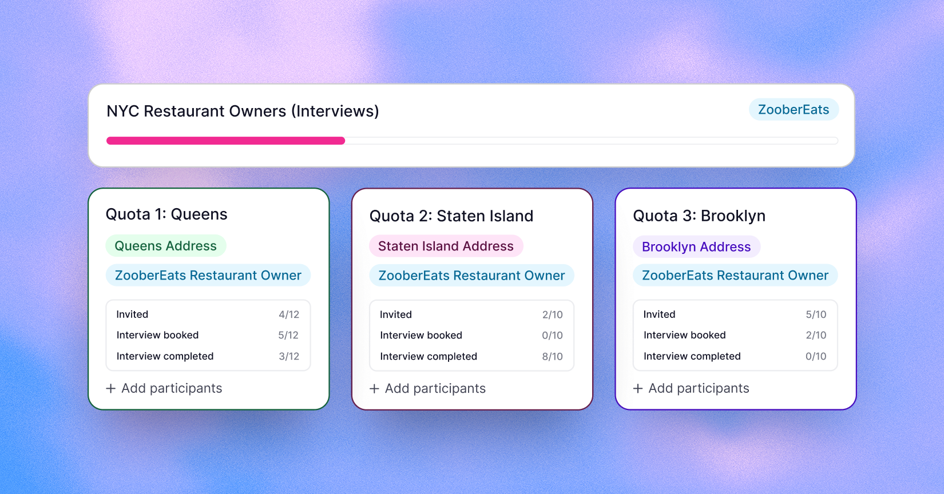Viewport: 944px width, 494px height.
Task: Select the Brooklyn Address tag
Action: pos(696,247)
